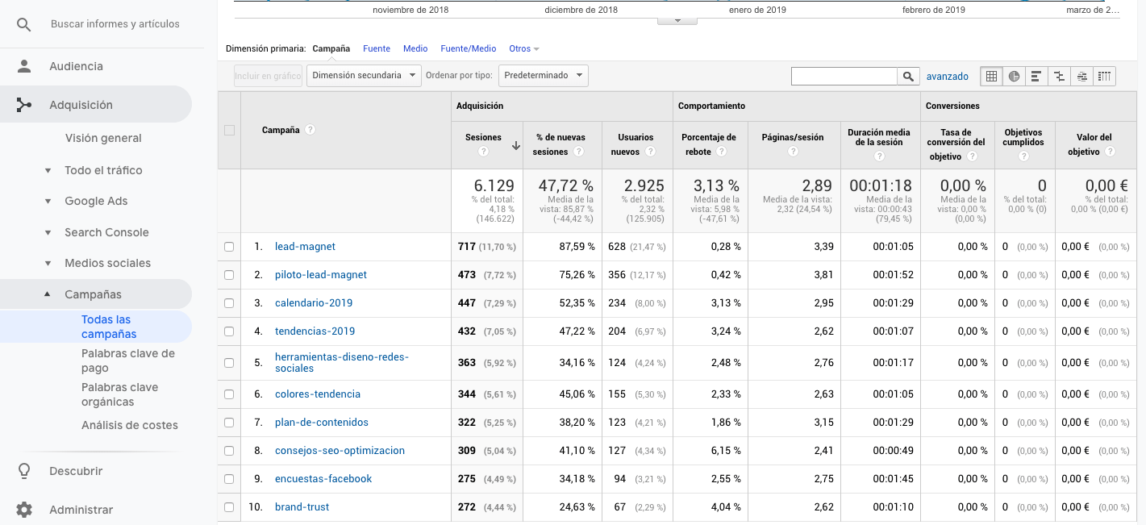Open Palabras clave orgánicas report
Viewport: 1146px width, 525px height.
click(x=120, y=394)
